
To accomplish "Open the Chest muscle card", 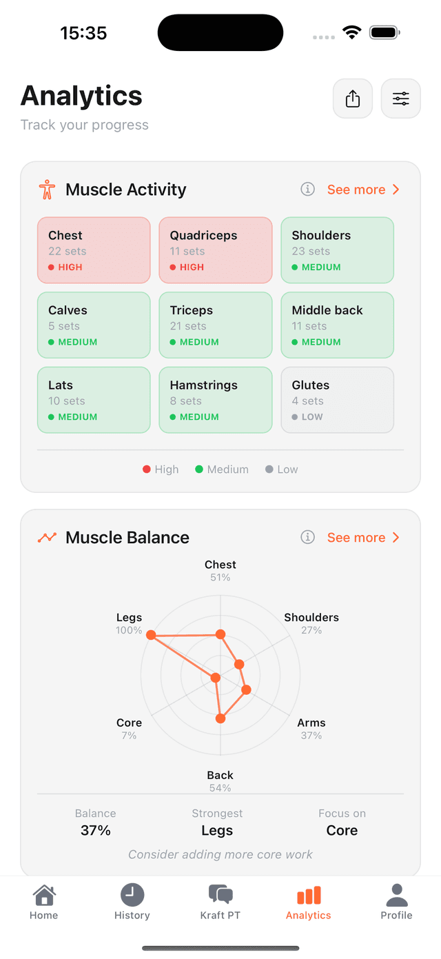I will point(94,250).
